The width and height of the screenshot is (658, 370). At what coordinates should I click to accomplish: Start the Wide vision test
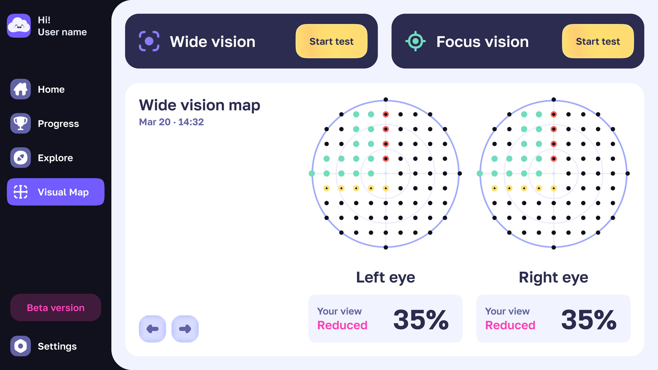click(331, 41)
